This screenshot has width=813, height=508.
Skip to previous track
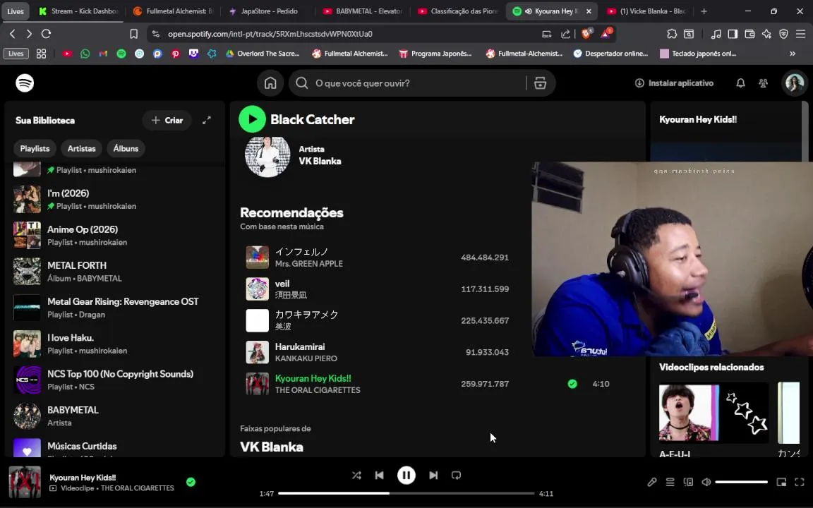pyautogui.click(x=380, y=476)
